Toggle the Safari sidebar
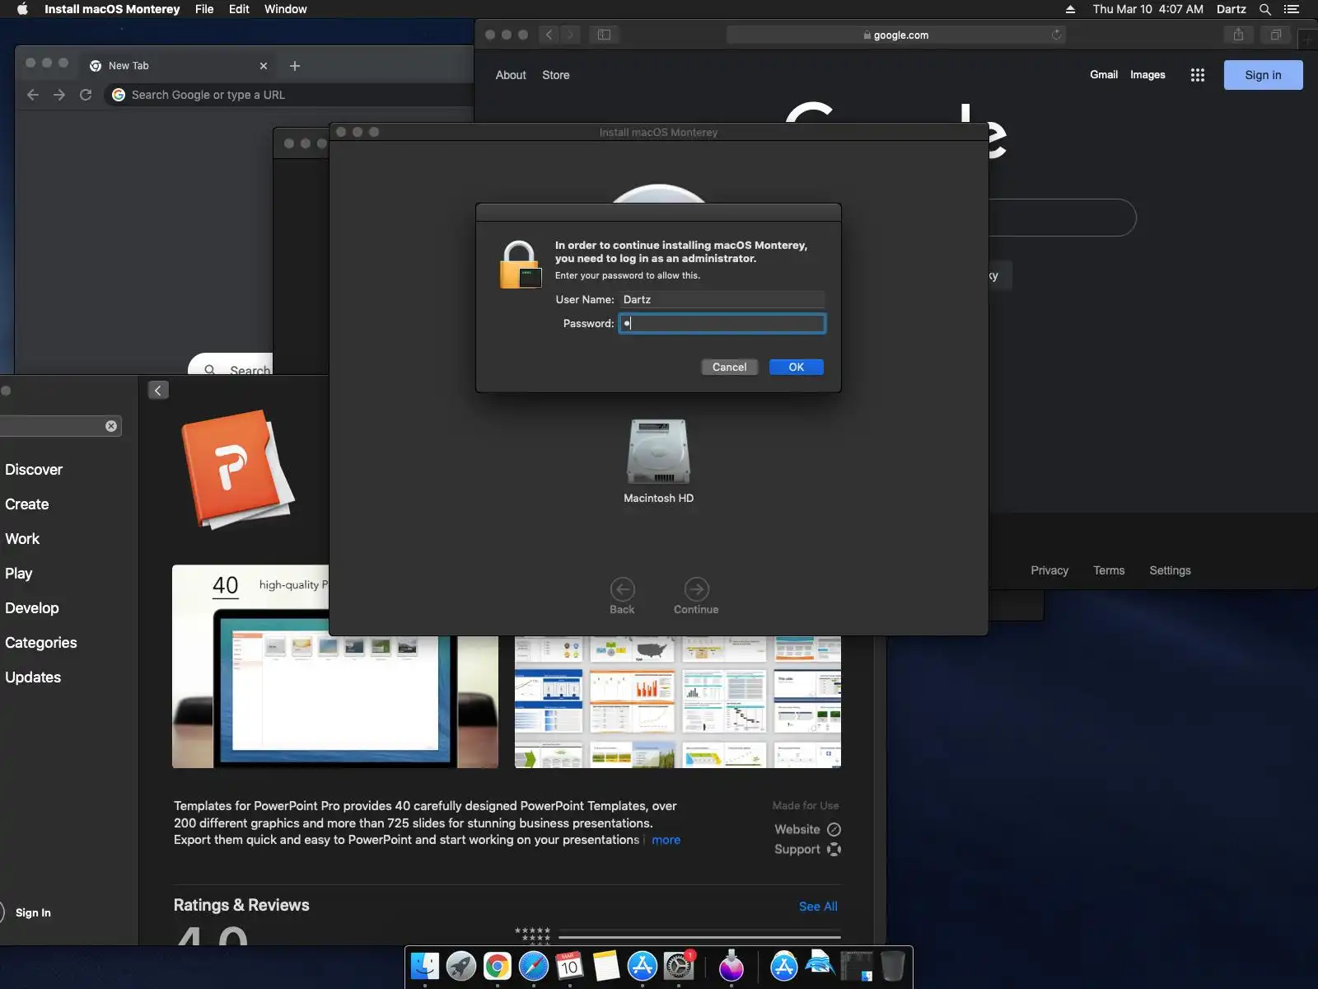This screenshot has height=989, width=1318. [604, 35]
